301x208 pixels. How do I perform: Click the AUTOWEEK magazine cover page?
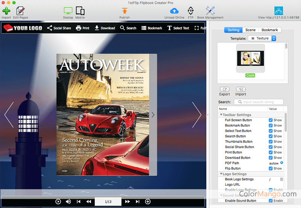tap(103, 115)
